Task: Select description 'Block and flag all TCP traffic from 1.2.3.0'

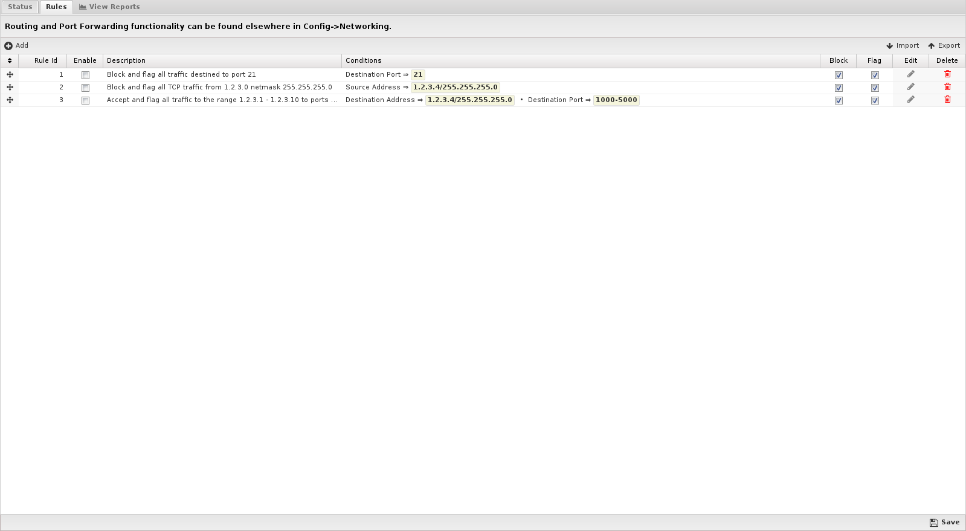Action: pyautogui.click(x=219, y=87)
